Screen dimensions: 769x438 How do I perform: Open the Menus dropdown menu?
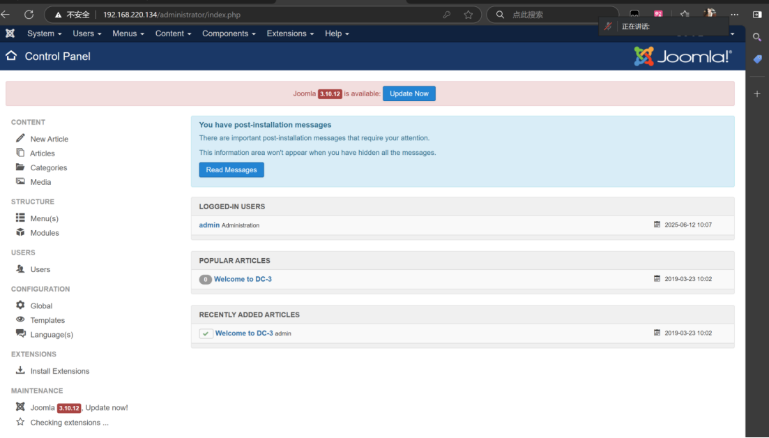(x=128, y=33)
